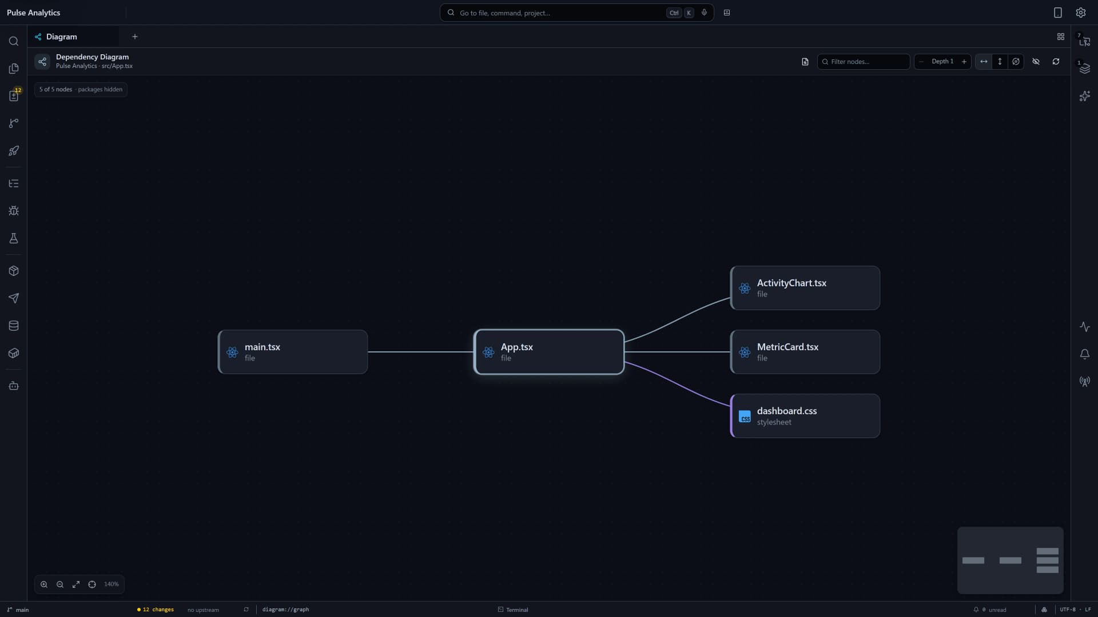The height and width of the screenshot is (617, 1098).
Task: Click the Filter nodes input field
Action: tap(864, 62)
